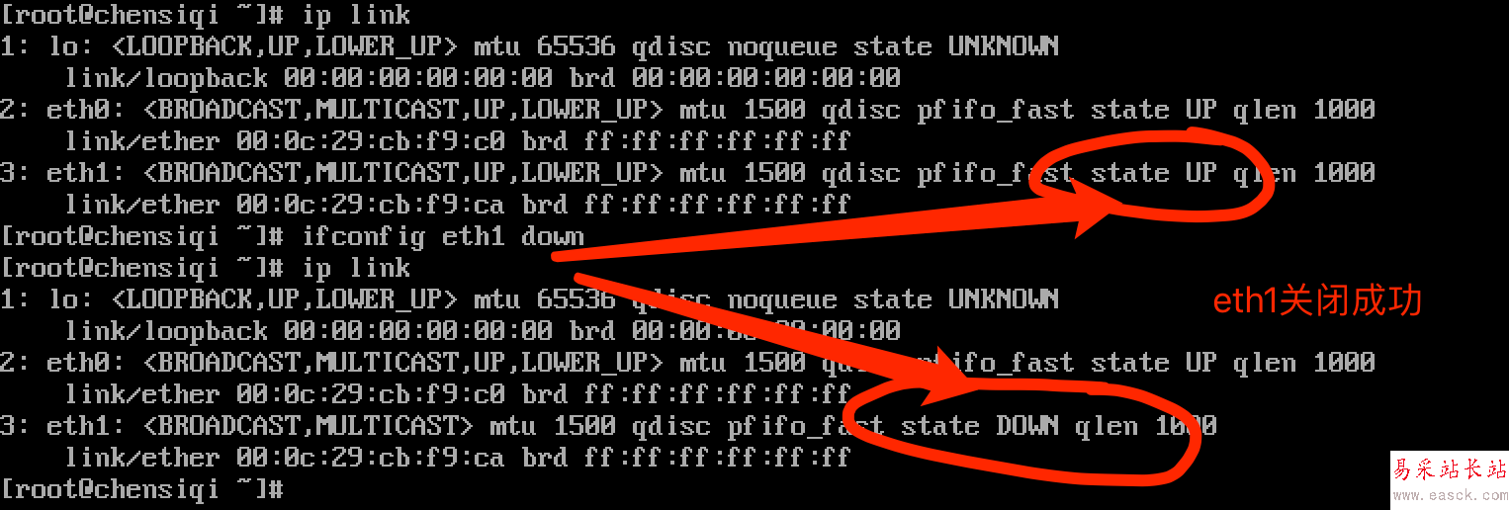Image resolution: width=1509 pixels, height=510 pixels.
Task: Click the first 'ip link' command line
Action: pyautogui.click(x=206, y=15)
